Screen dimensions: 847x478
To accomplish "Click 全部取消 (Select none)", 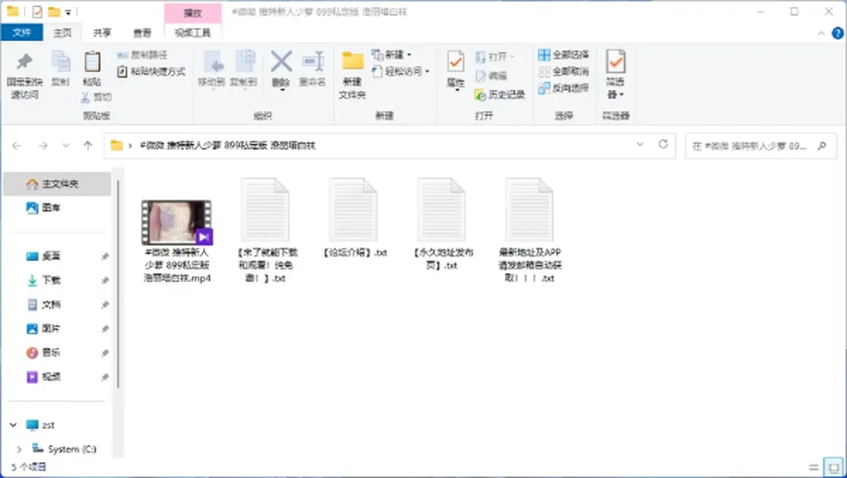I will pos(564,71).
